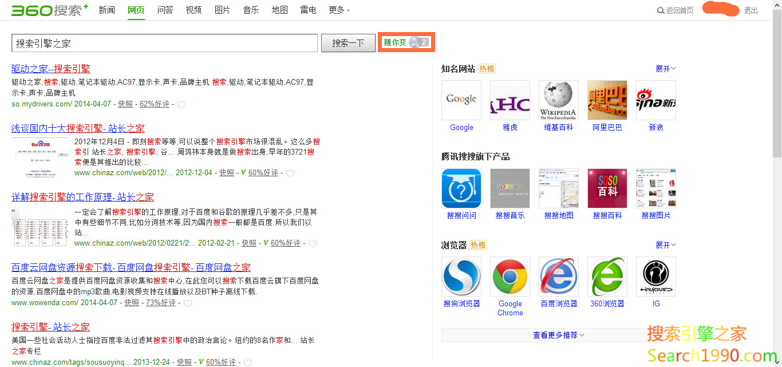This screenshot has height=367, width=782.
Task: Open the 驱动之家--搜索引擎 result link
Action: tap(51, 69)
